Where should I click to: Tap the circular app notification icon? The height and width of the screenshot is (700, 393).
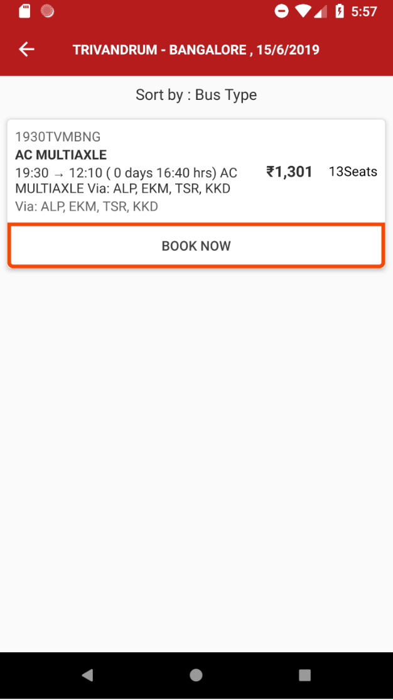47,11
